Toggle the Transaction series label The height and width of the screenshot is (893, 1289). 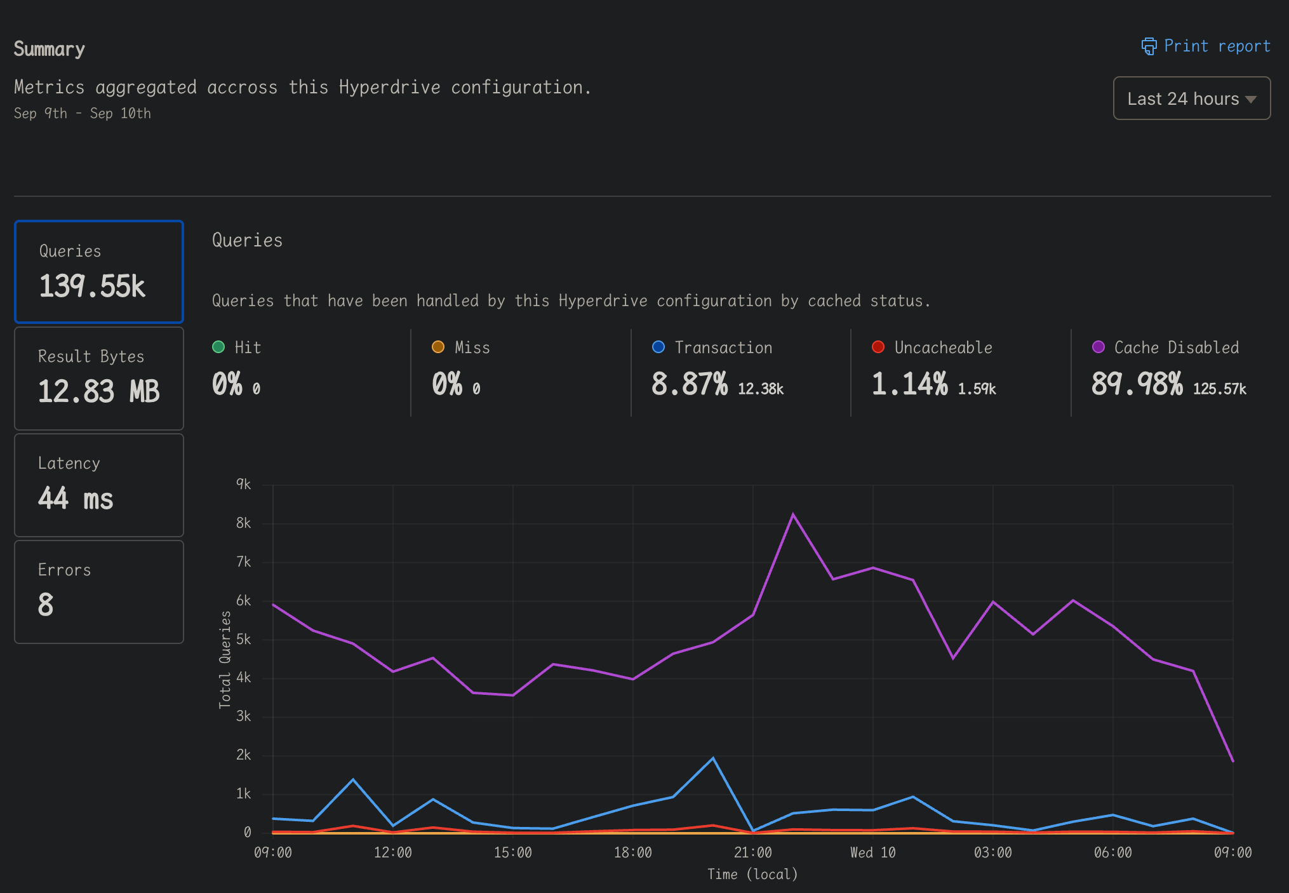723,347
